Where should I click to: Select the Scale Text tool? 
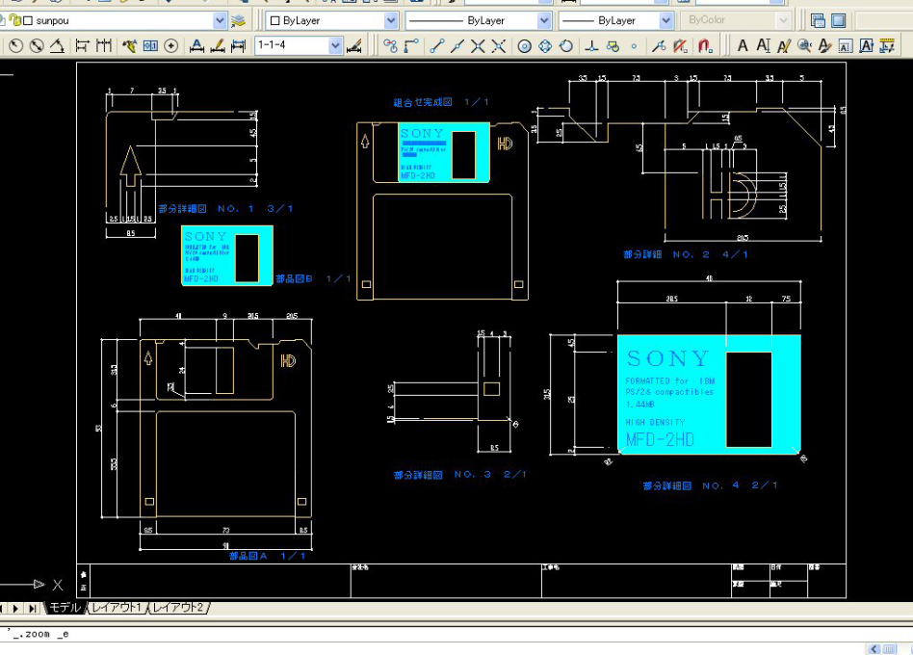click(x=846, y=45)
